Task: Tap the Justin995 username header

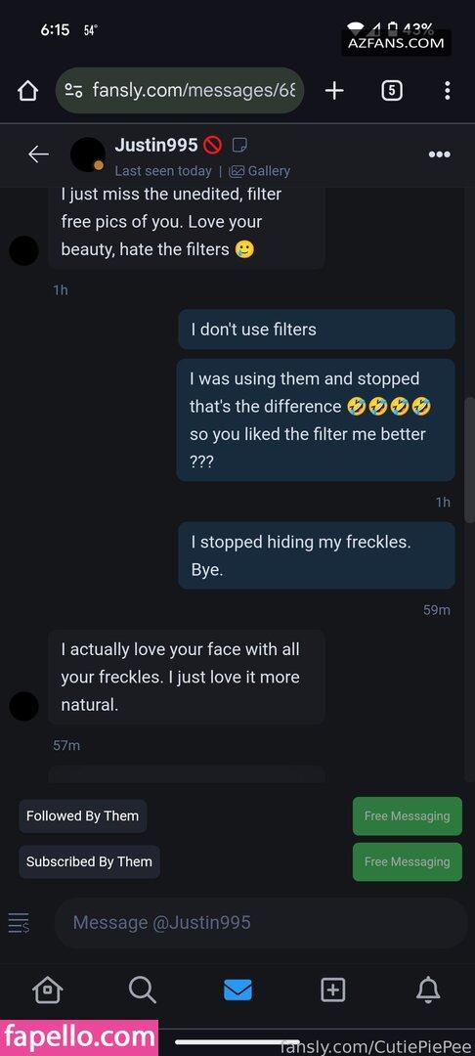Action: point(156,145)
